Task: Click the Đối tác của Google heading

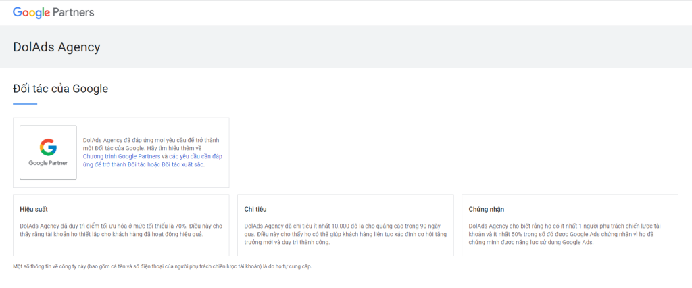Action: tap(60, 89)
